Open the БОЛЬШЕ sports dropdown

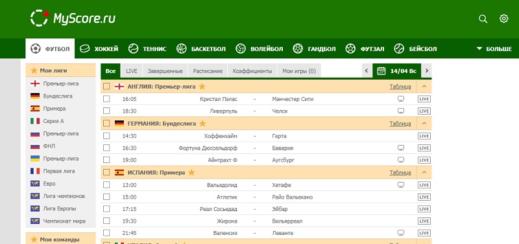[494, 49]
